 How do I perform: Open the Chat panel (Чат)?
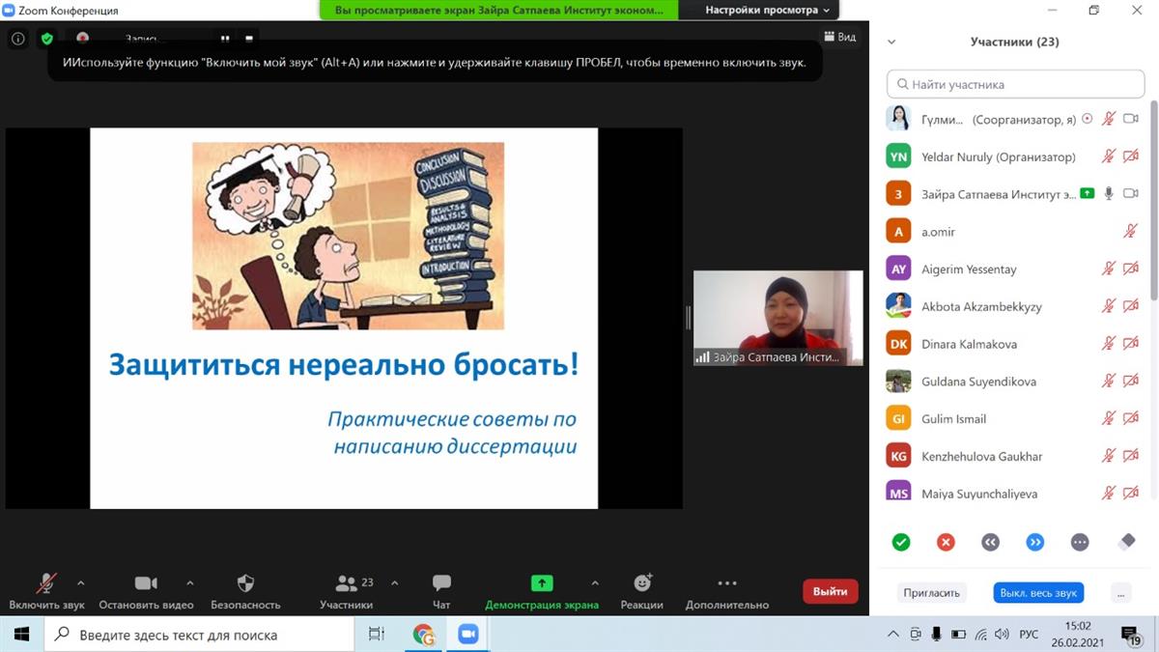click(441, 583)
